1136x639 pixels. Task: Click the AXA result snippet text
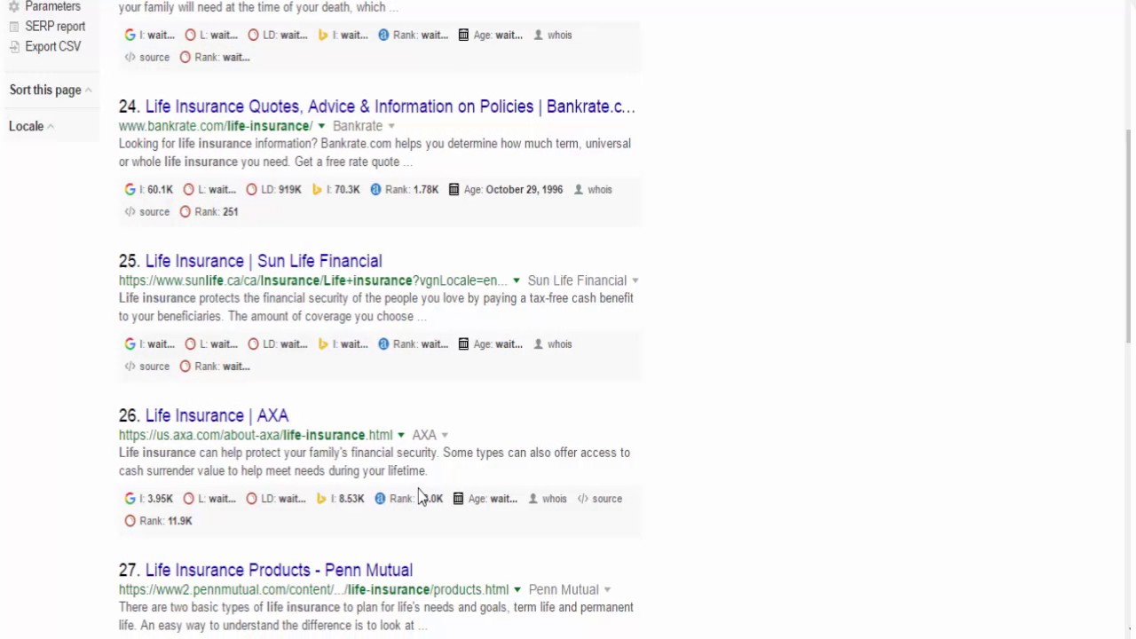pyautogui.click(x=375, y=461)
